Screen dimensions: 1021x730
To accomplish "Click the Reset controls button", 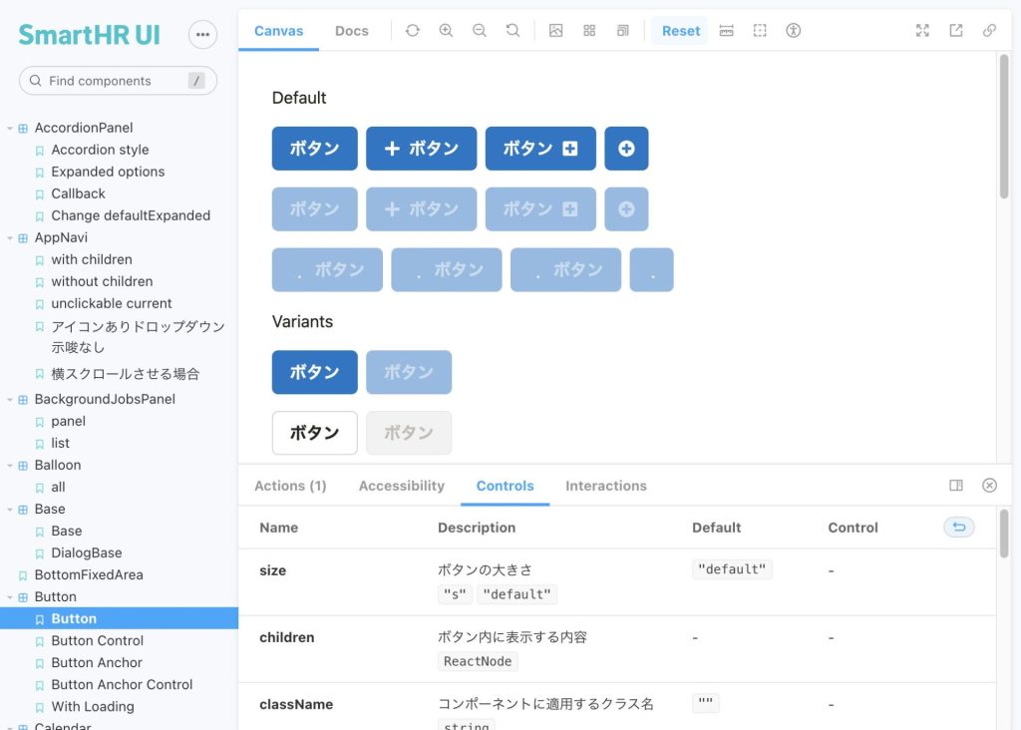I will [958, 527].
